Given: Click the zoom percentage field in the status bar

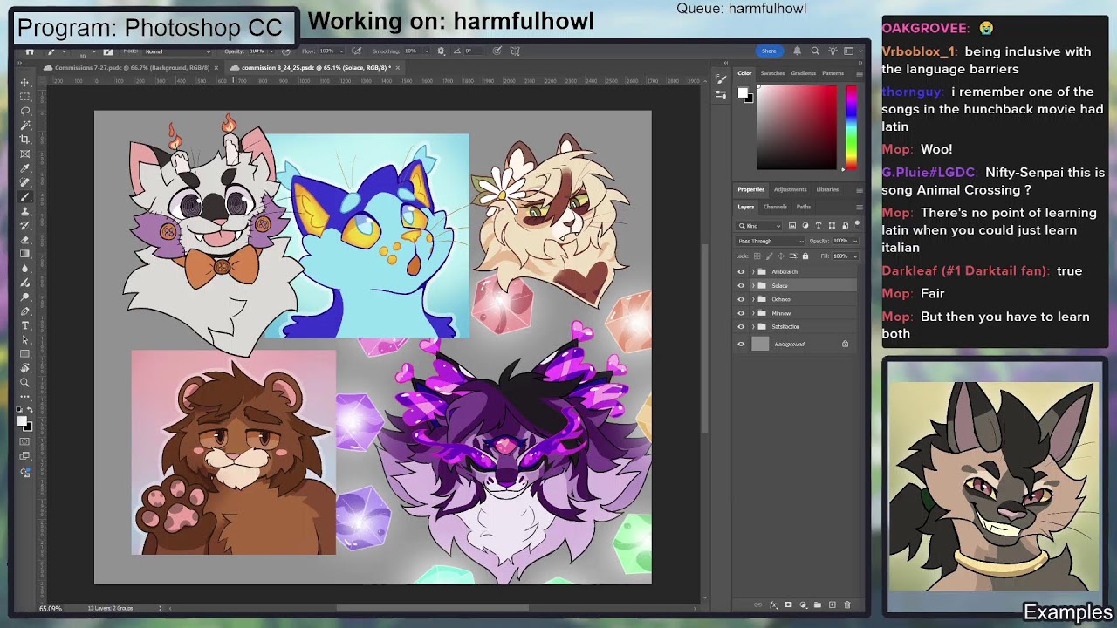Looking at the screenshot, I should coord(50,608).
